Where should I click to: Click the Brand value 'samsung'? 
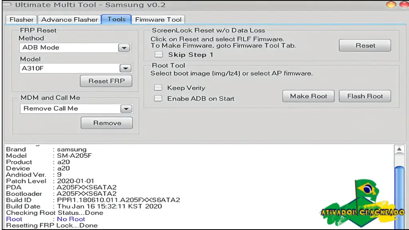coord(72,149)
